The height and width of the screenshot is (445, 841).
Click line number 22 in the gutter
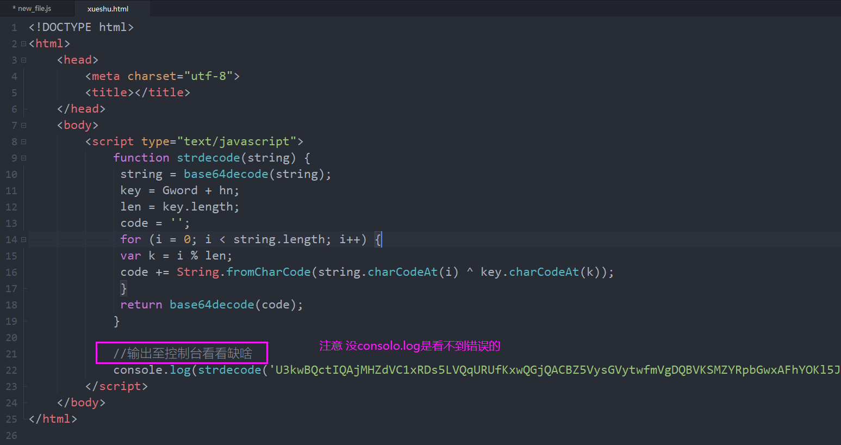point(11,370)
